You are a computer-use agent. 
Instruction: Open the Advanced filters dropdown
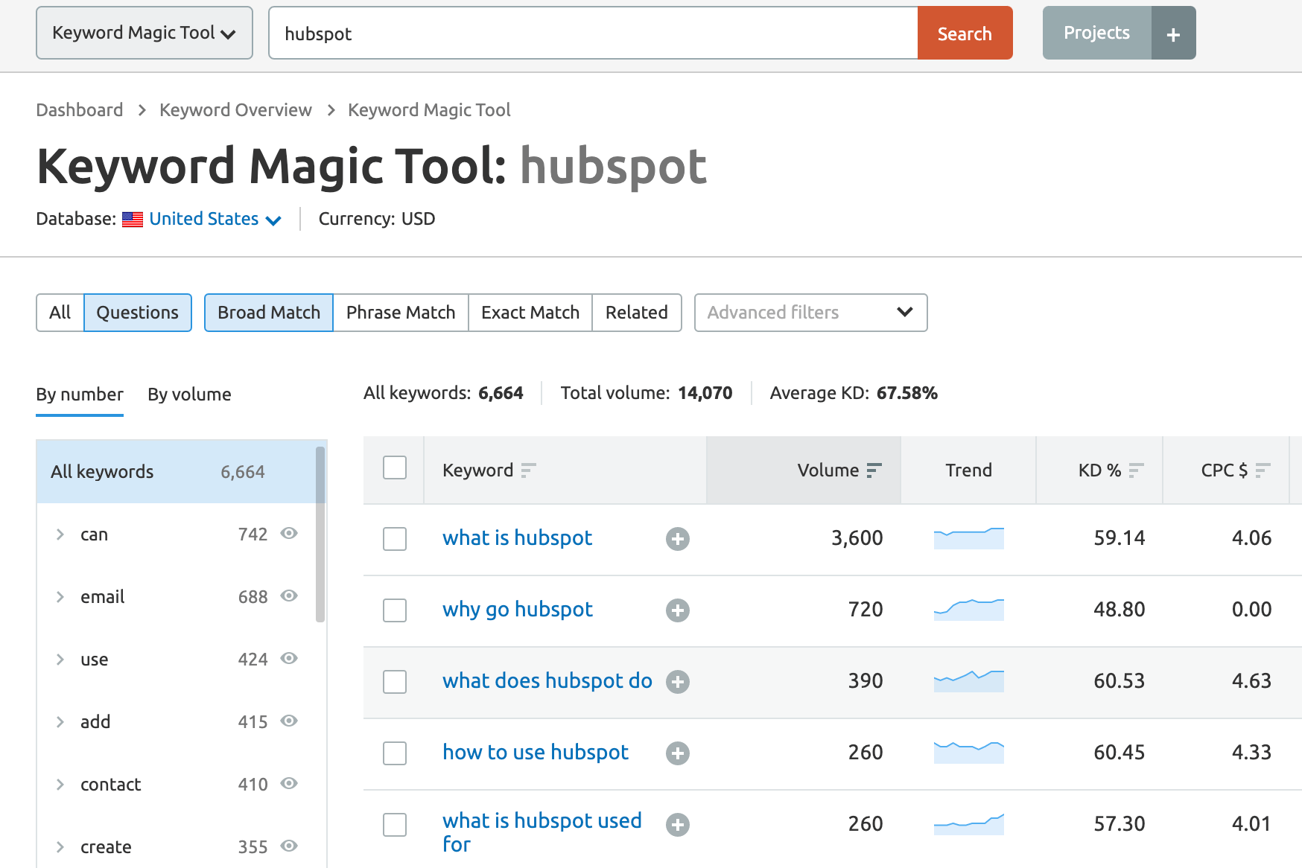810,313
